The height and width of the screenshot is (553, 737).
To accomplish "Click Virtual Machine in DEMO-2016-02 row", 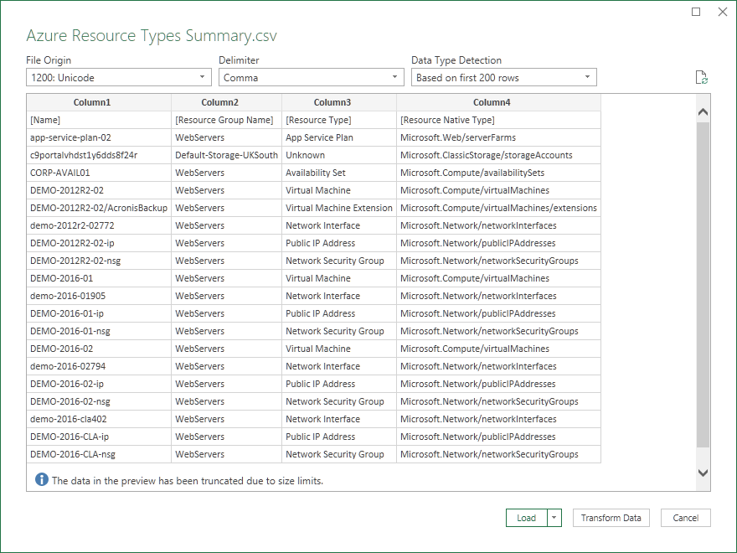I will coord(339,349).
